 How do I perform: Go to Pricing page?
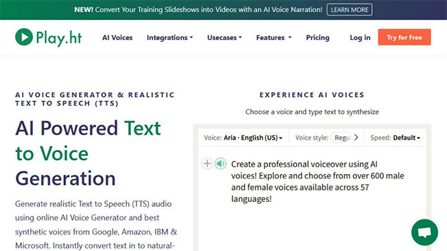tap(318, 38)
